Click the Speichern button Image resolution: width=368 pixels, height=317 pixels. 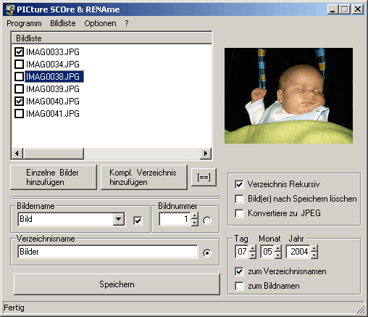[117, 284]
